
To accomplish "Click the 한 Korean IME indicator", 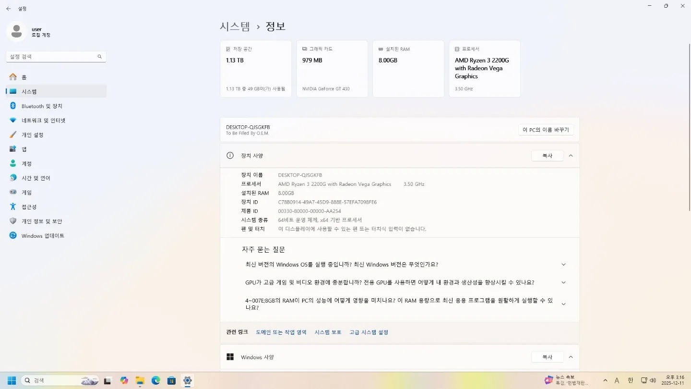I will tap(630, 381).
